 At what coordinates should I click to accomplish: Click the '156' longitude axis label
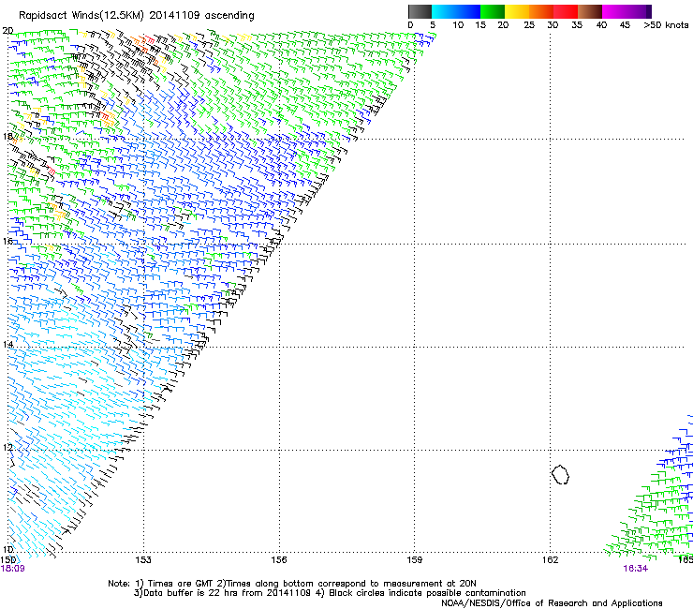click(x=279, y=560)
